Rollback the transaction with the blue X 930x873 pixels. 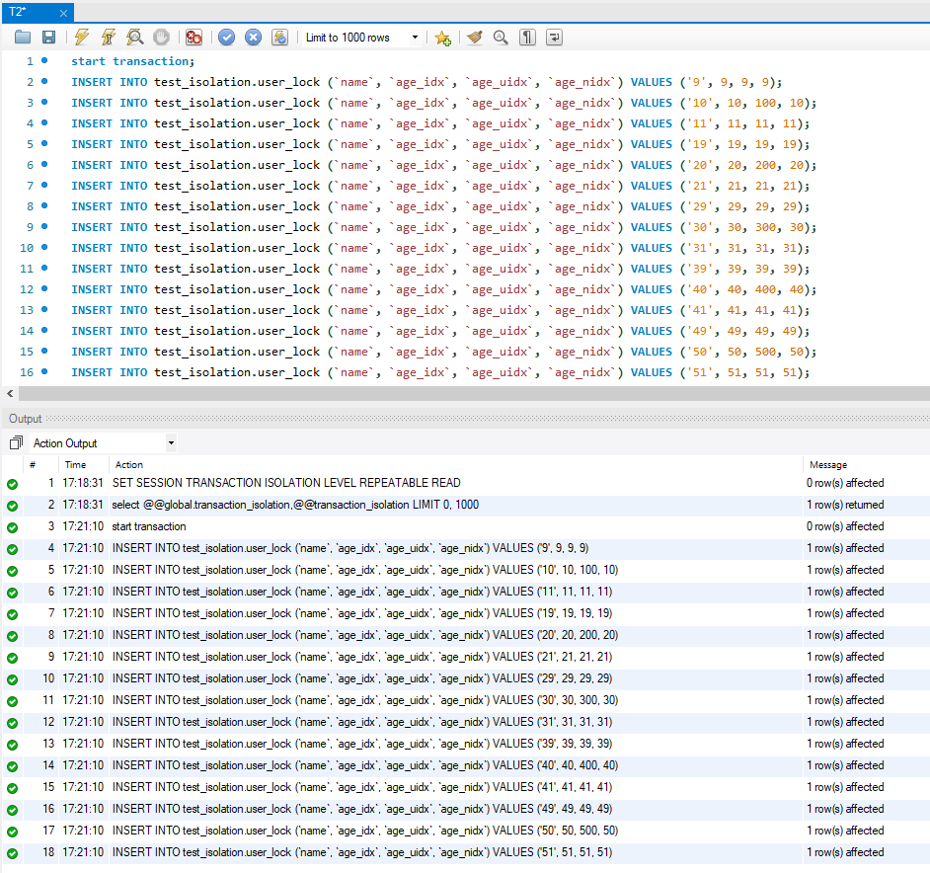pyautogui.click(x=254, y=38)
